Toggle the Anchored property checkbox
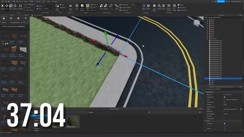Viewport: 244px width, 137px height. tap(225, 123)
